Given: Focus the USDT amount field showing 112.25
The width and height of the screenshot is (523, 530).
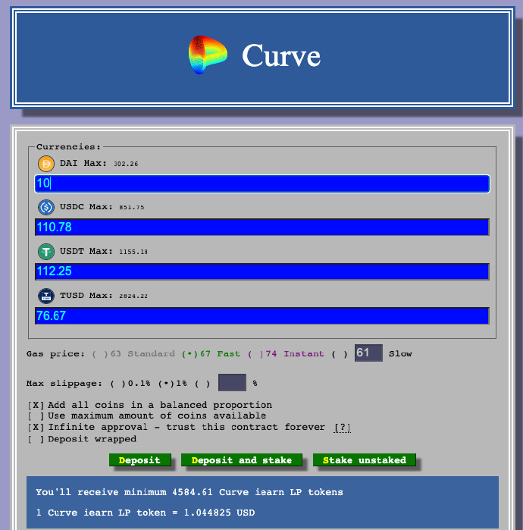Looking at the screenshot, I should click(x=262, y=271).
